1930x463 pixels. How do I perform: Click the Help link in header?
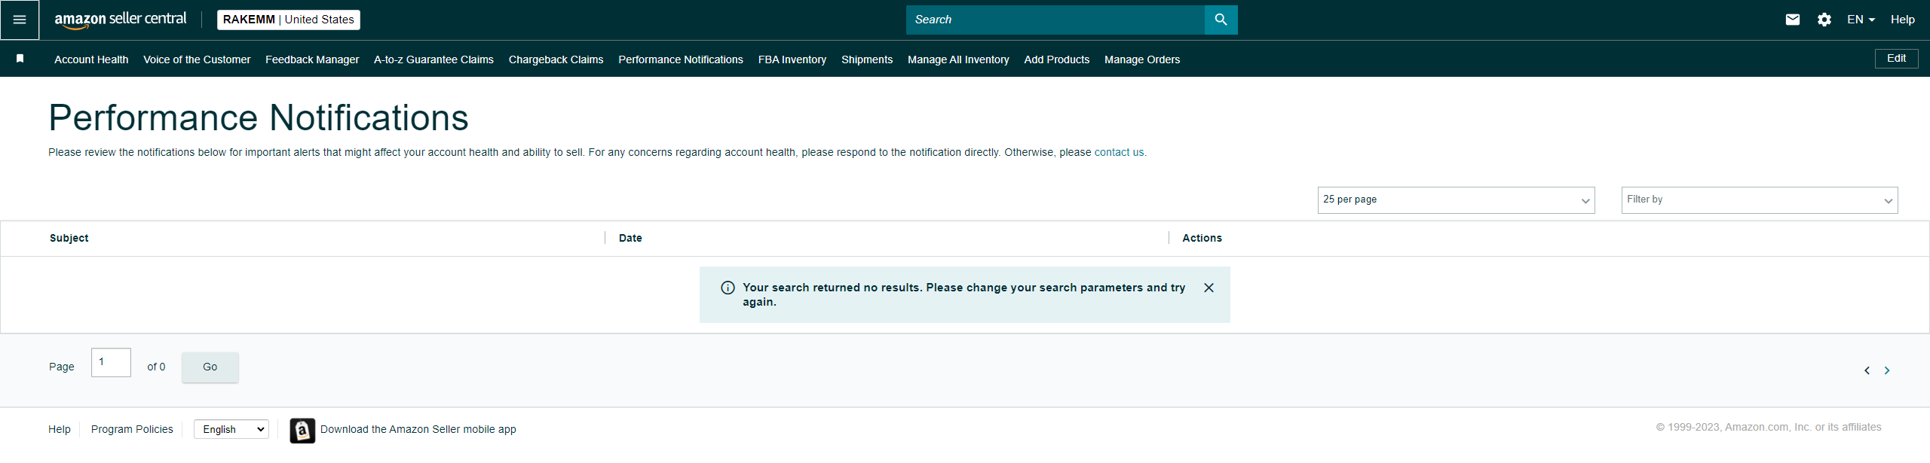1902,20
